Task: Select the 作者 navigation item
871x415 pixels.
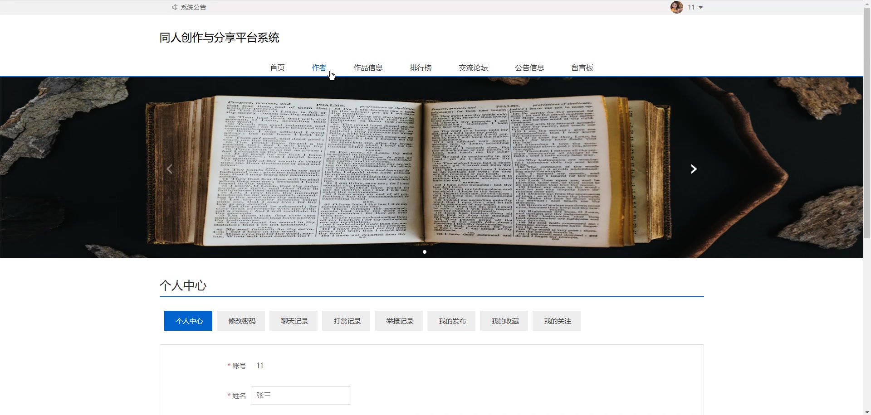Action: 319,68
